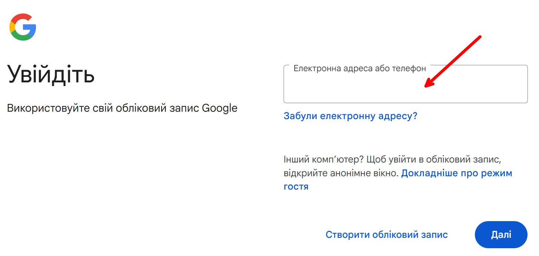This screenshot has height=256, width=539.
Task: Click the blue "Далі" button
Action: [x=501, y=234]
